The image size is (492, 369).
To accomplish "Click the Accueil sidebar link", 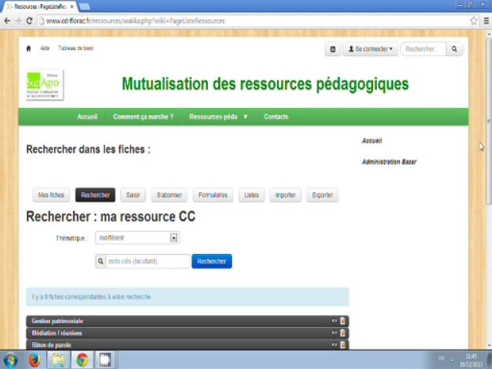I will click(372, 140).
